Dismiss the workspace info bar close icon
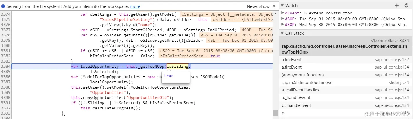This screenshot has width=413, height=119. point(274,6)
